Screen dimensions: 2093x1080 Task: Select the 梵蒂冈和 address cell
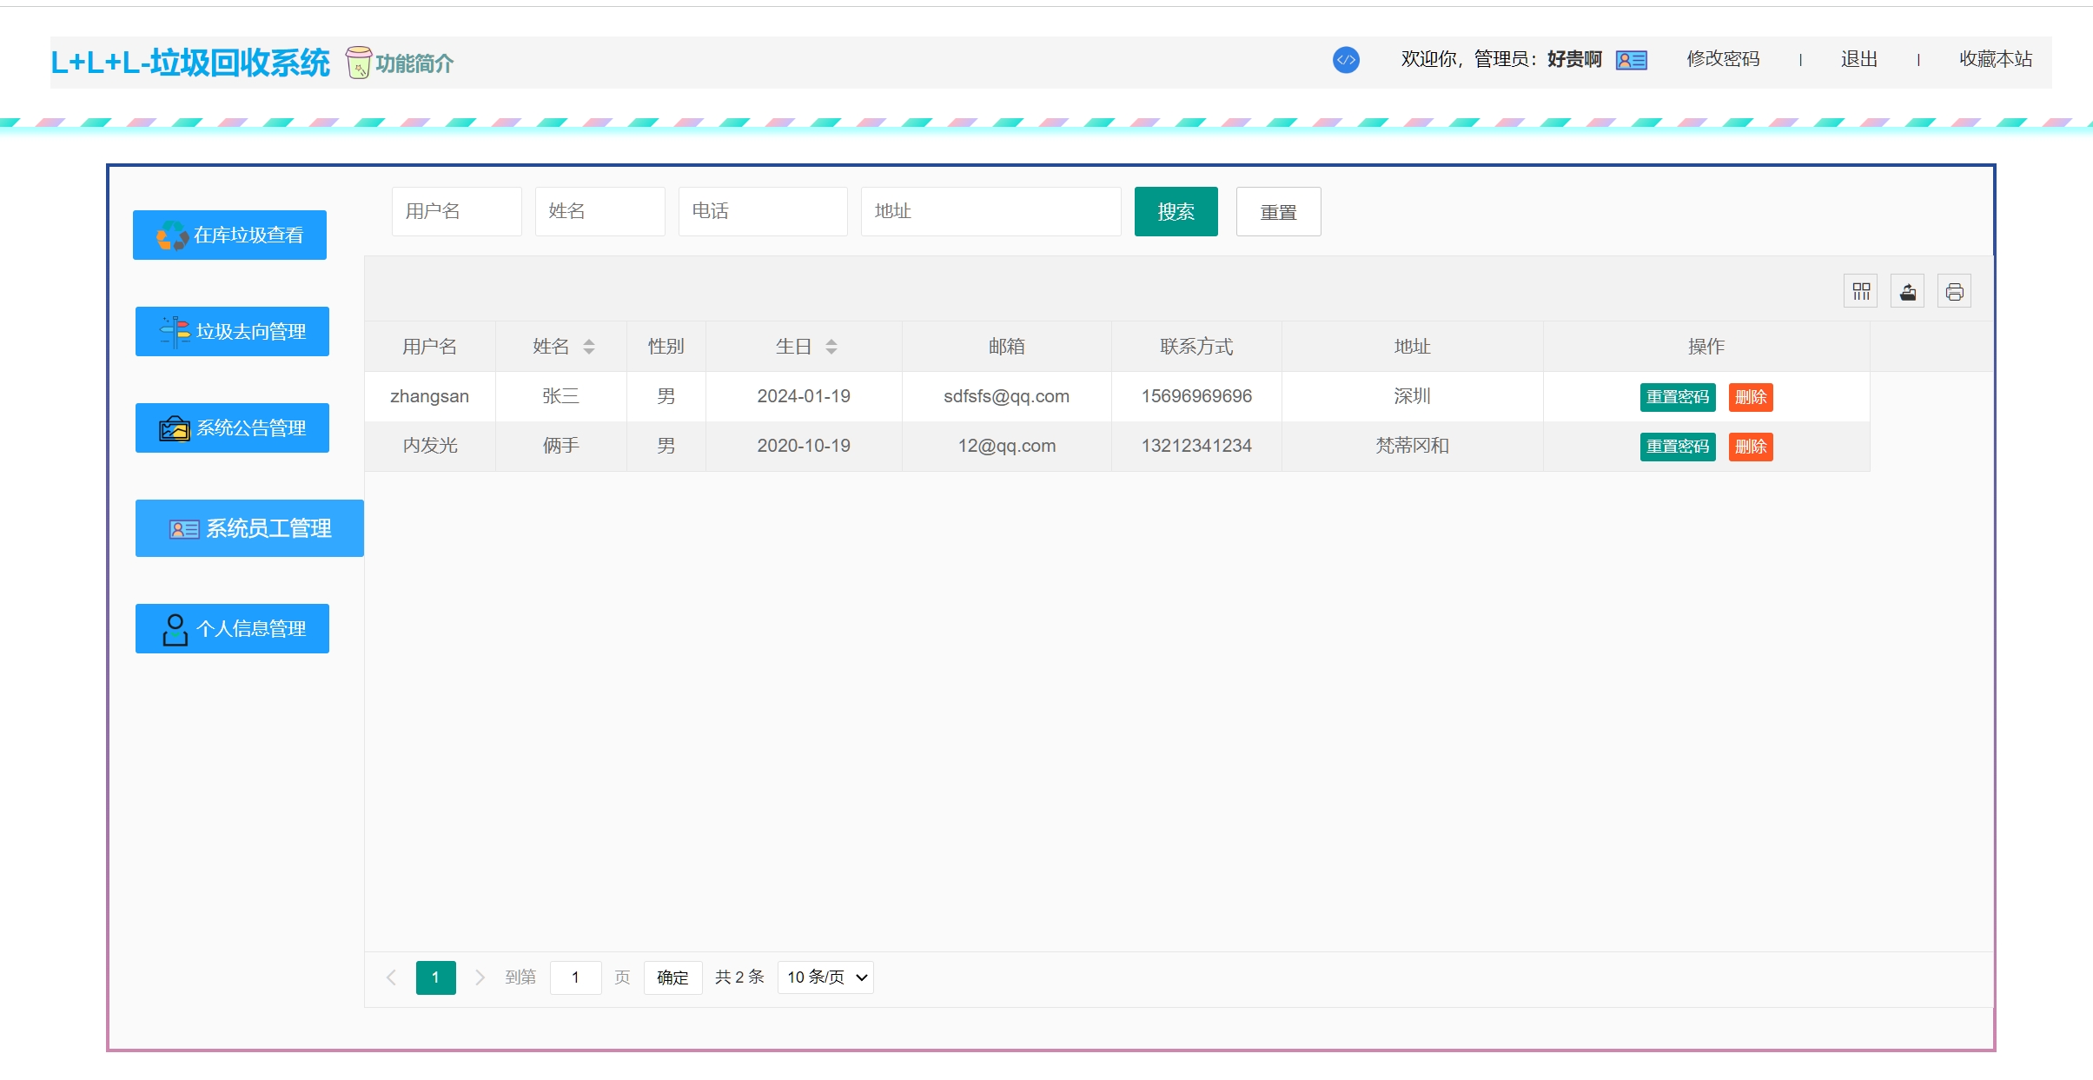coord(1413,446)
